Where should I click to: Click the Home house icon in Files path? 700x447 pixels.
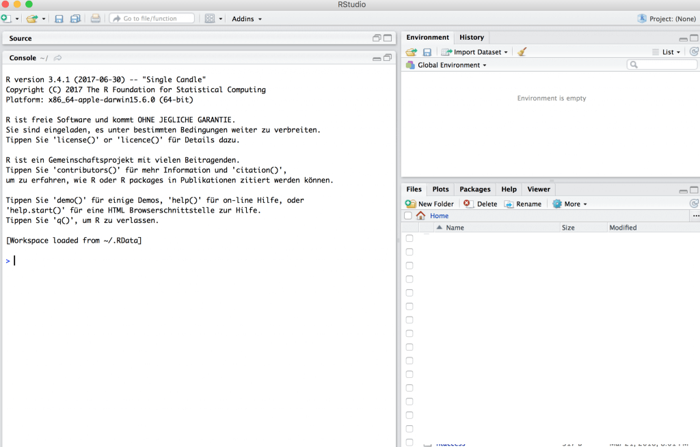tap(420, 216)
